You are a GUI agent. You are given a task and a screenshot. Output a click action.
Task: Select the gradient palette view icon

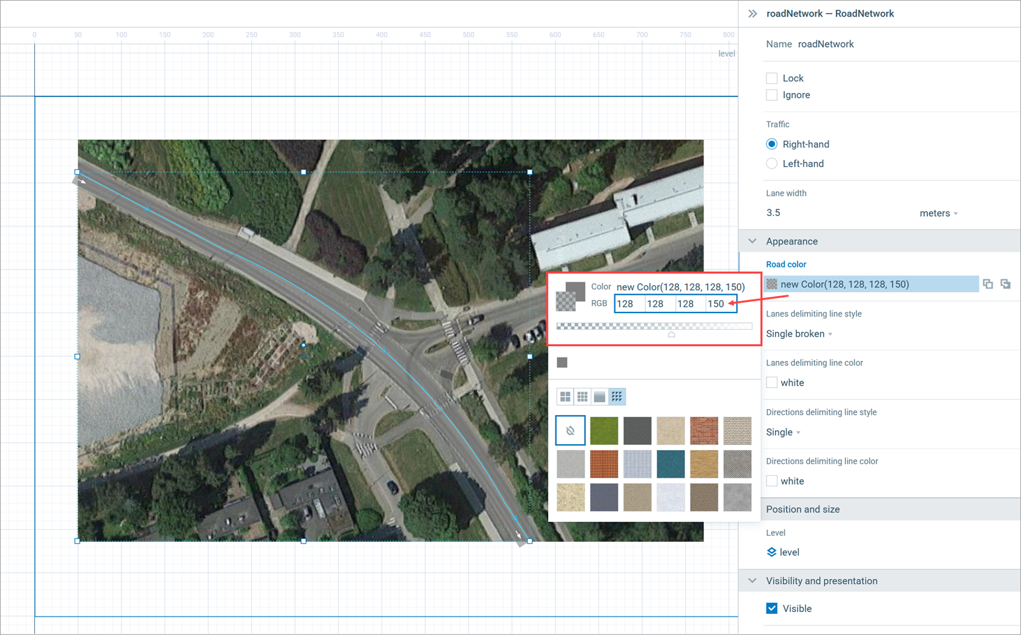click(x=600, y=396)
